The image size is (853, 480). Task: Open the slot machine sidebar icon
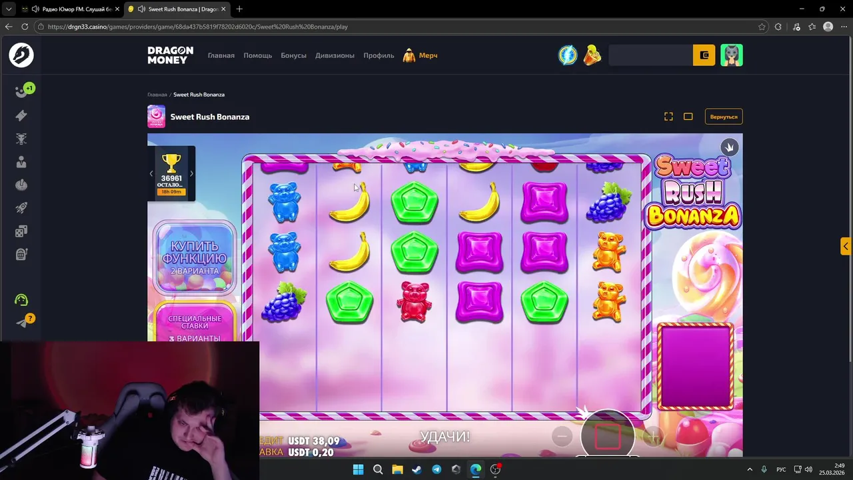click(x=21, y=254)
